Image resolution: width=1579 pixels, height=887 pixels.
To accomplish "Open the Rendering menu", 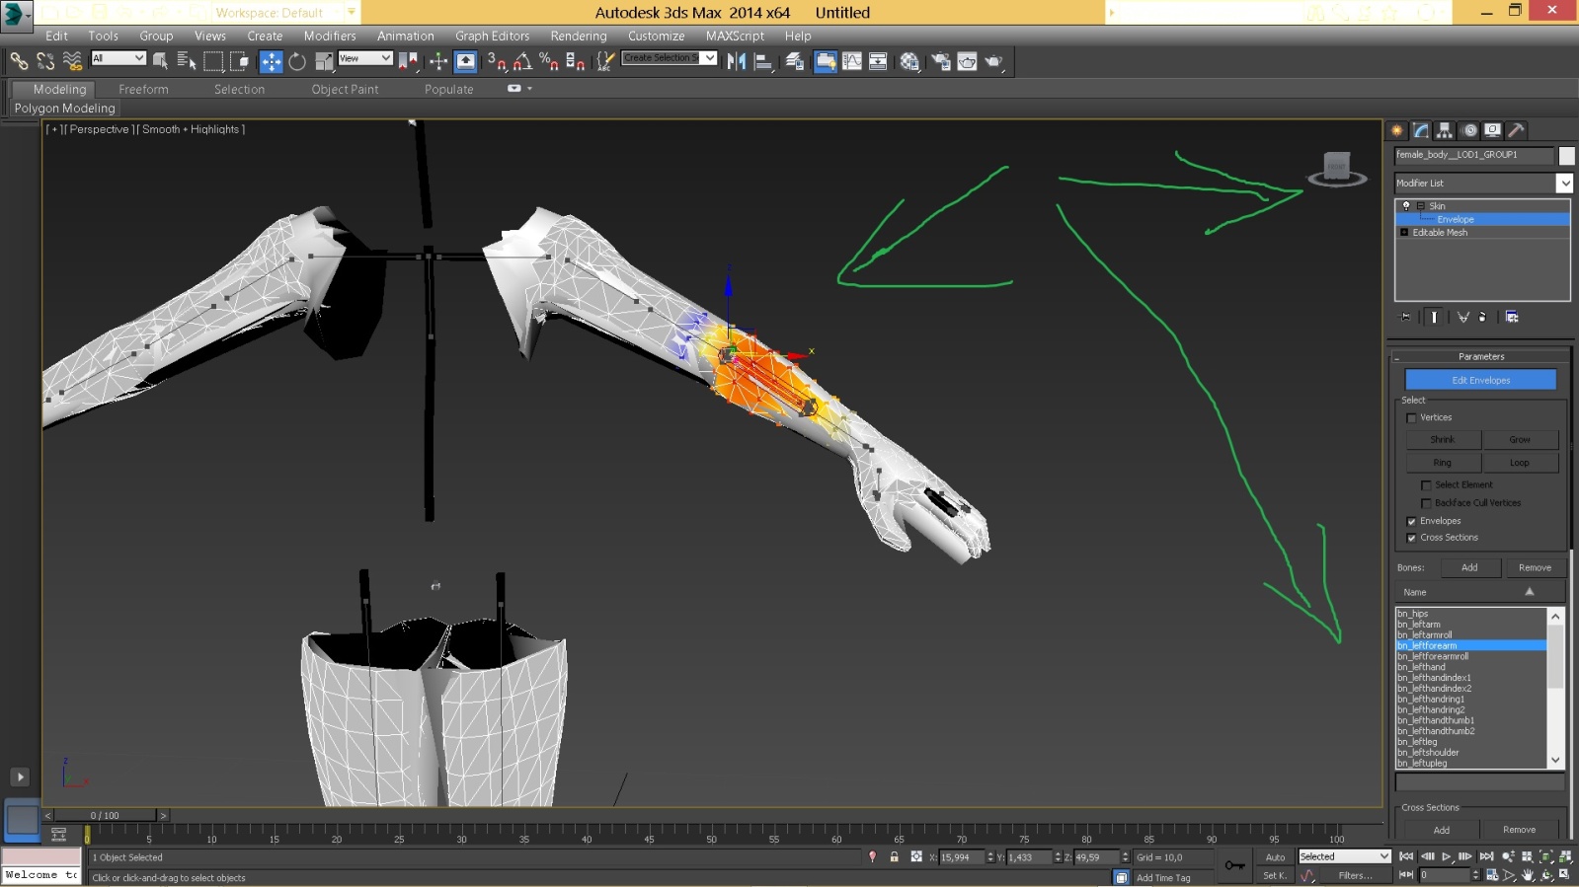I will coord(578,37).
